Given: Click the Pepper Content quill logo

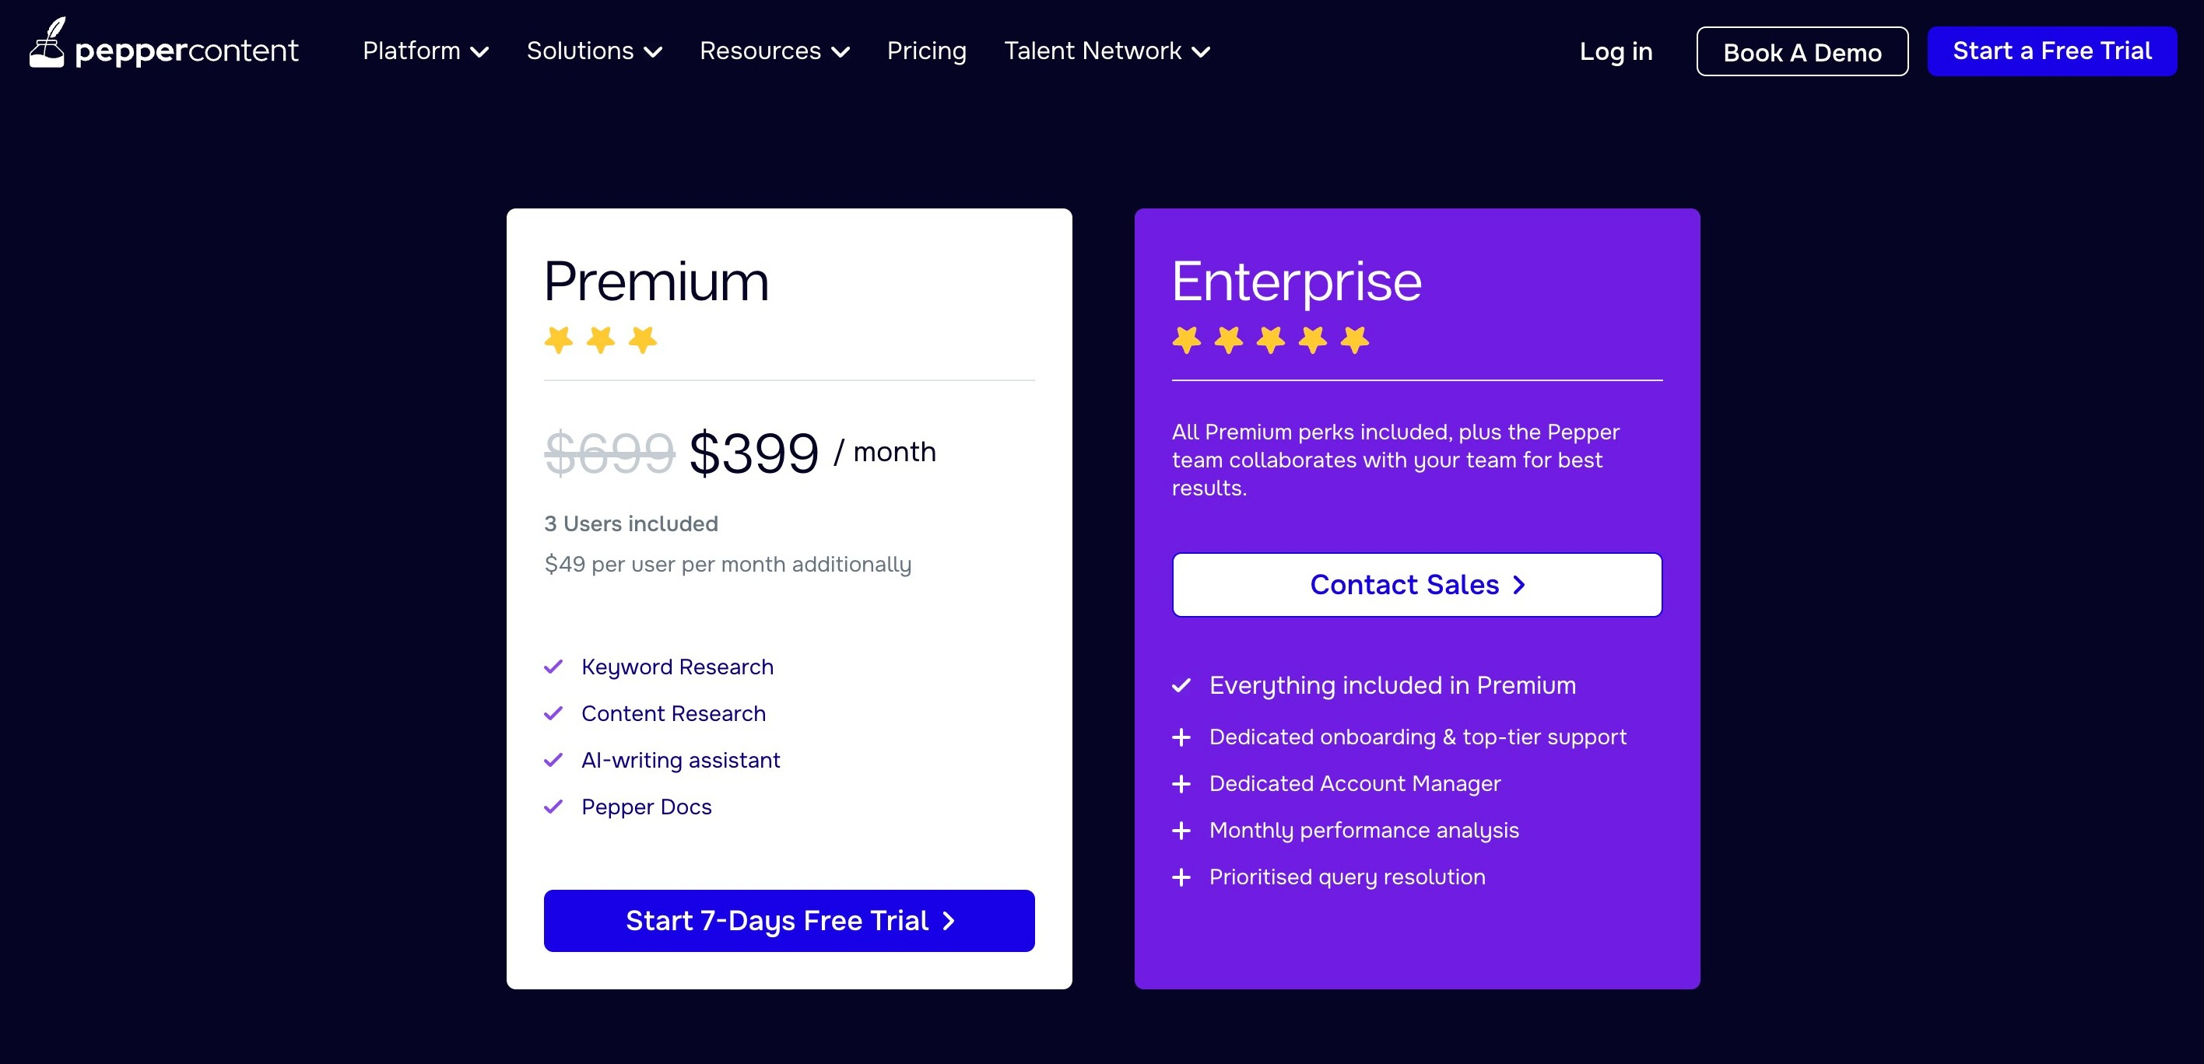Looking at the screenshot, I should pos(47,43).
